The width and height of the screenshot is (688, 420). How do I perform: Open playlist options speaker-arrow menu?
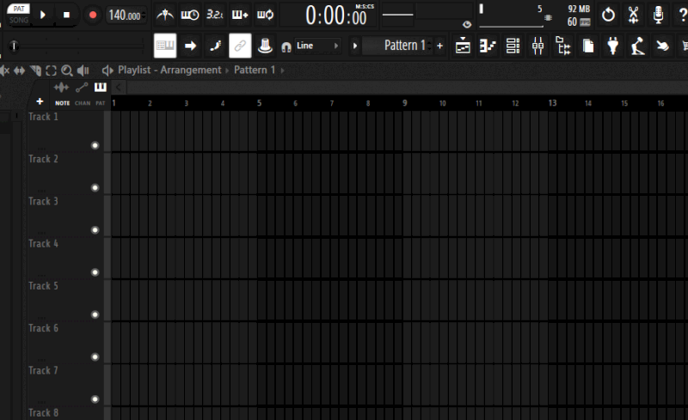(x=107, y=70)
